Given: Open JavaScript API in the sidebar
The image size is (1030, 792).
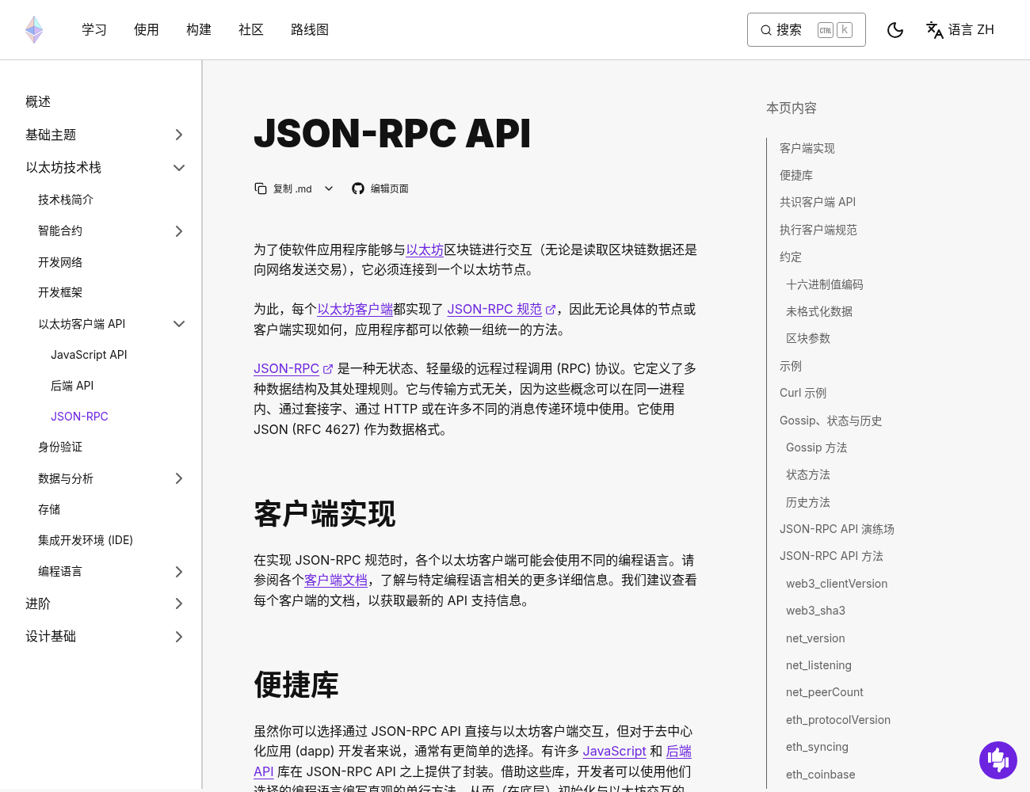Looking at the screenshot, I should [x=89, y=355].
